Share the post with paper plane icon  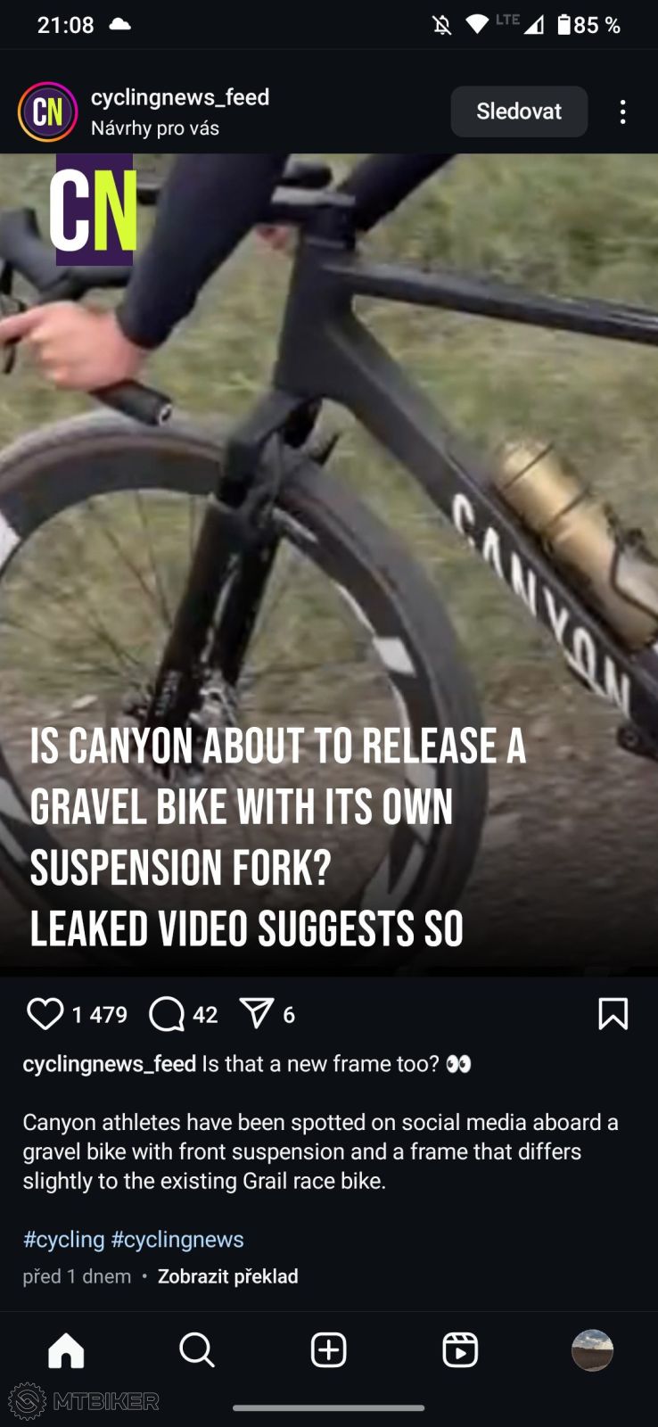(257, 1013)
